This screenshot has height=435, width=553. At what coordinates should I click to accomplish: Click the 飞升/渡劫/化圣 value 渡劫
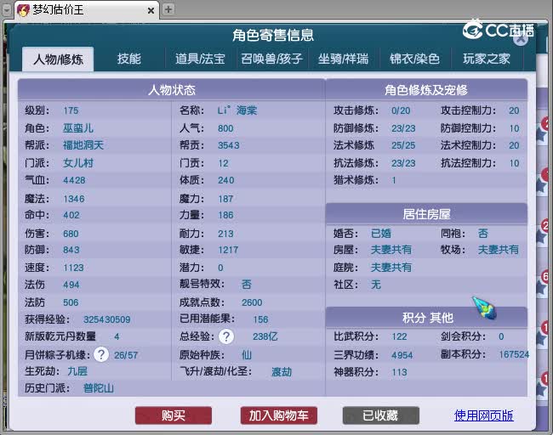click(x=282, y=372)
